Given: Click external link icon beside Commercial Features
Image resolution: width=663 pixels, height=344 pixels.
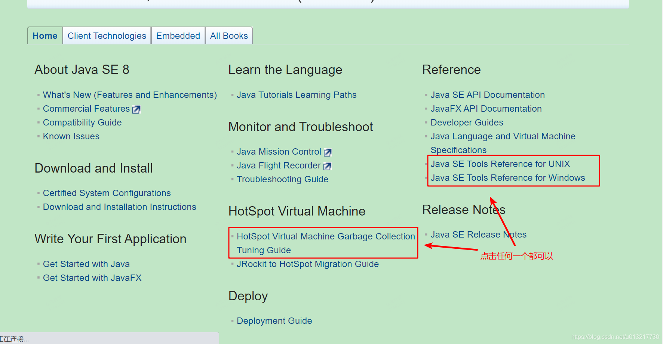Looking at the screenshot, I should pos(136,109).
